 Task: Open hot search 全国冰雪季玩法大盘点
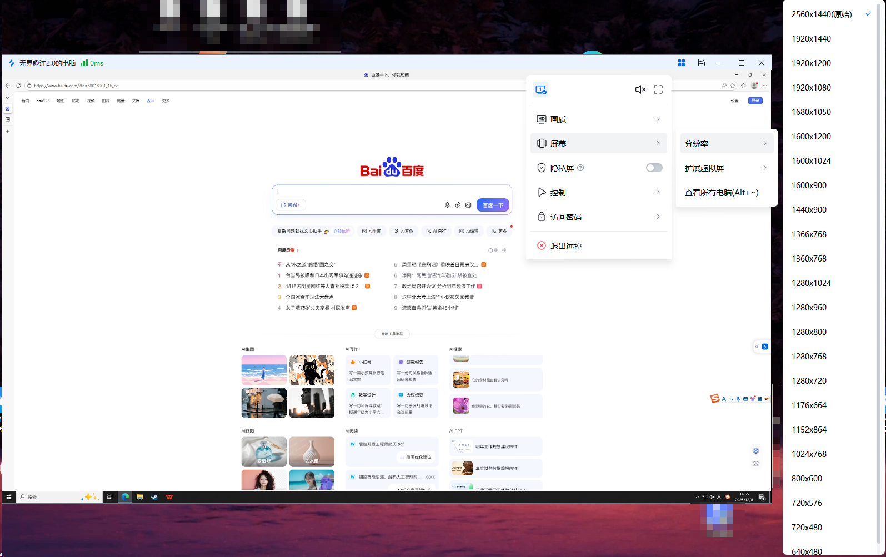click(309, 297)
